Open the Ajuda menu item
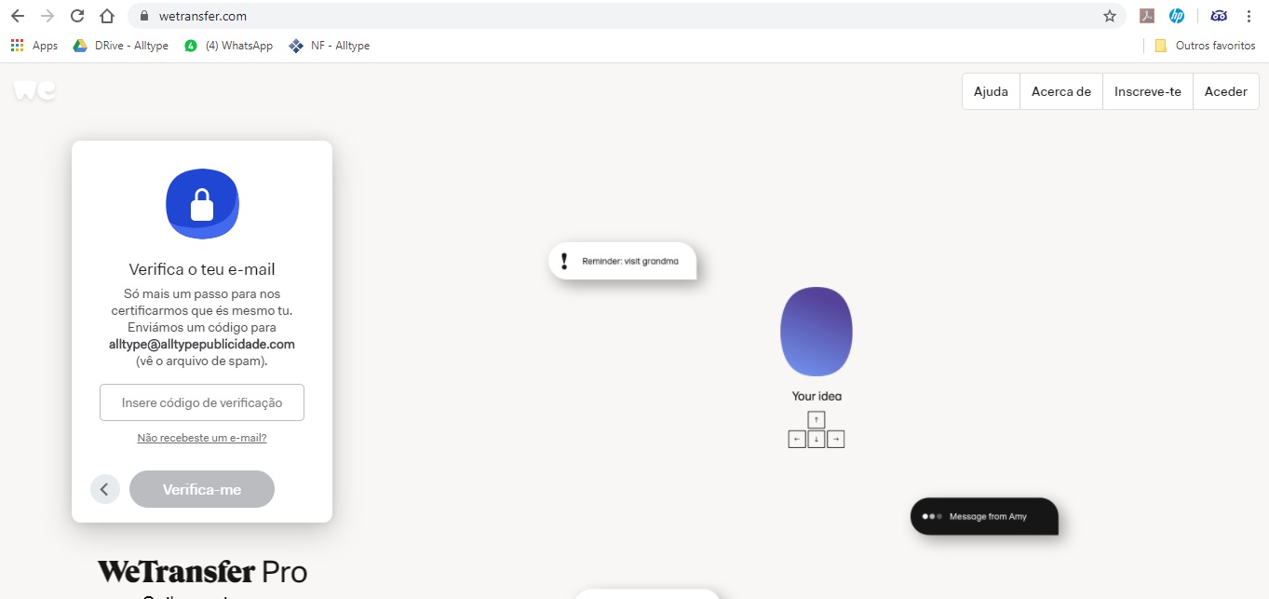Viewport: 1269px width, 599px height. tap(991, 92)
